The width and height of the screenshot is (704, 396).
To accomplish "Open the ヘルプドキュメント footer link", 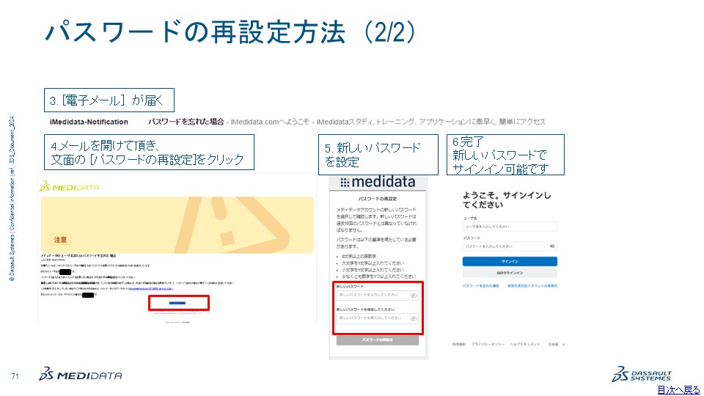I will (525, 345).
